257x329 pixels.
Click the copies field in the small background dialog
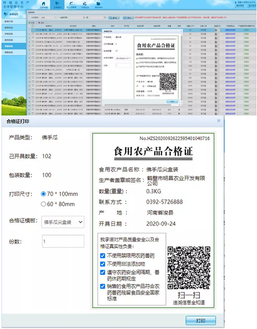[x=123, y=65]
